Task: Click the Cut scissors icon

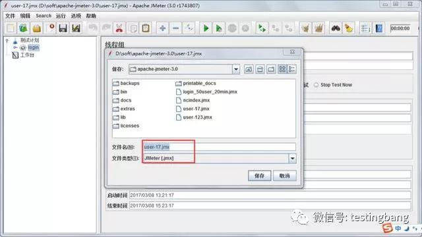Action: (x=119, y=28)
